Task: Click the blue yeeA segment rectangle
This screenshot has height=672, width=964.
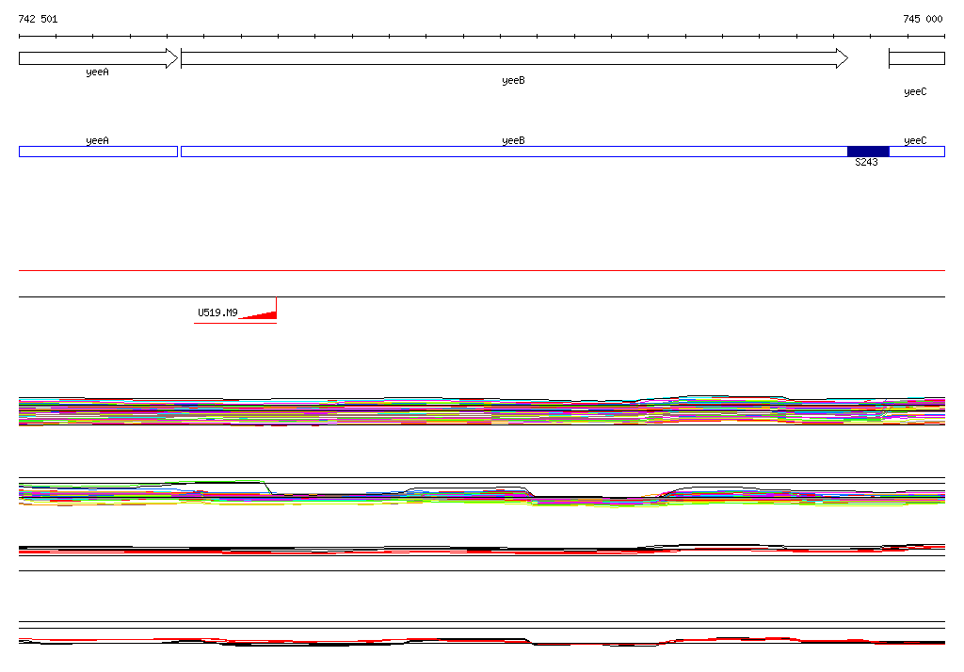Action: (98, 152)
